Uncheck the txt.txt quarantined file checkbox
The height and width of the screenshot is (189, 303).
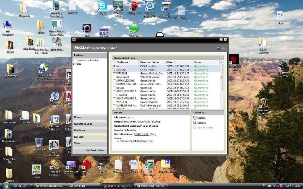pos(115,66)
